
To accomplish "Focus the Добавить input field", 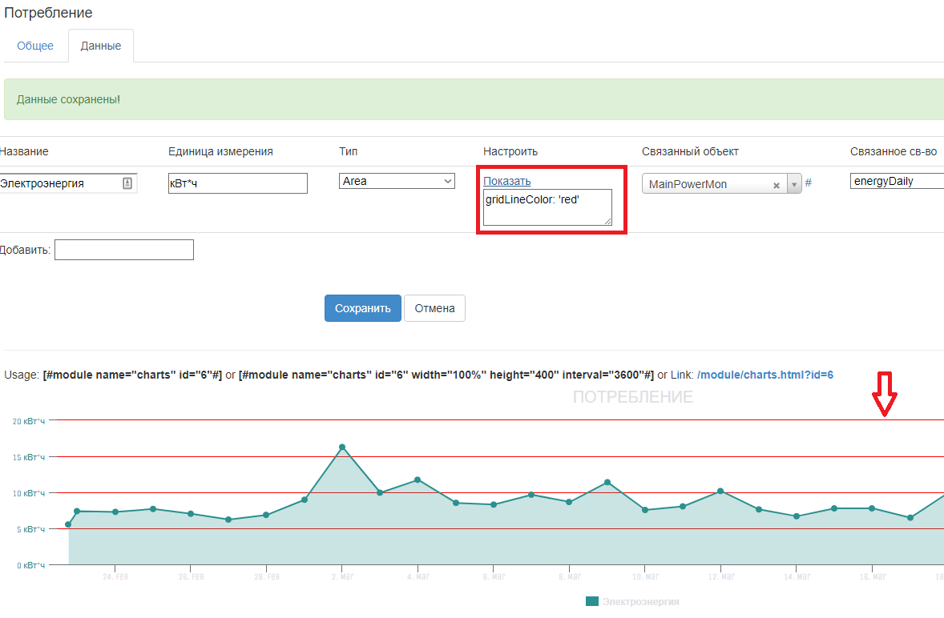I will [x=124, y=250].
